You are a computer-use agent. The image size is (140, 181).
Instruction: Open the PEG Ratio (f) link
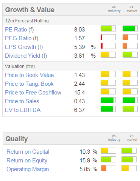(x=22, y=38)
